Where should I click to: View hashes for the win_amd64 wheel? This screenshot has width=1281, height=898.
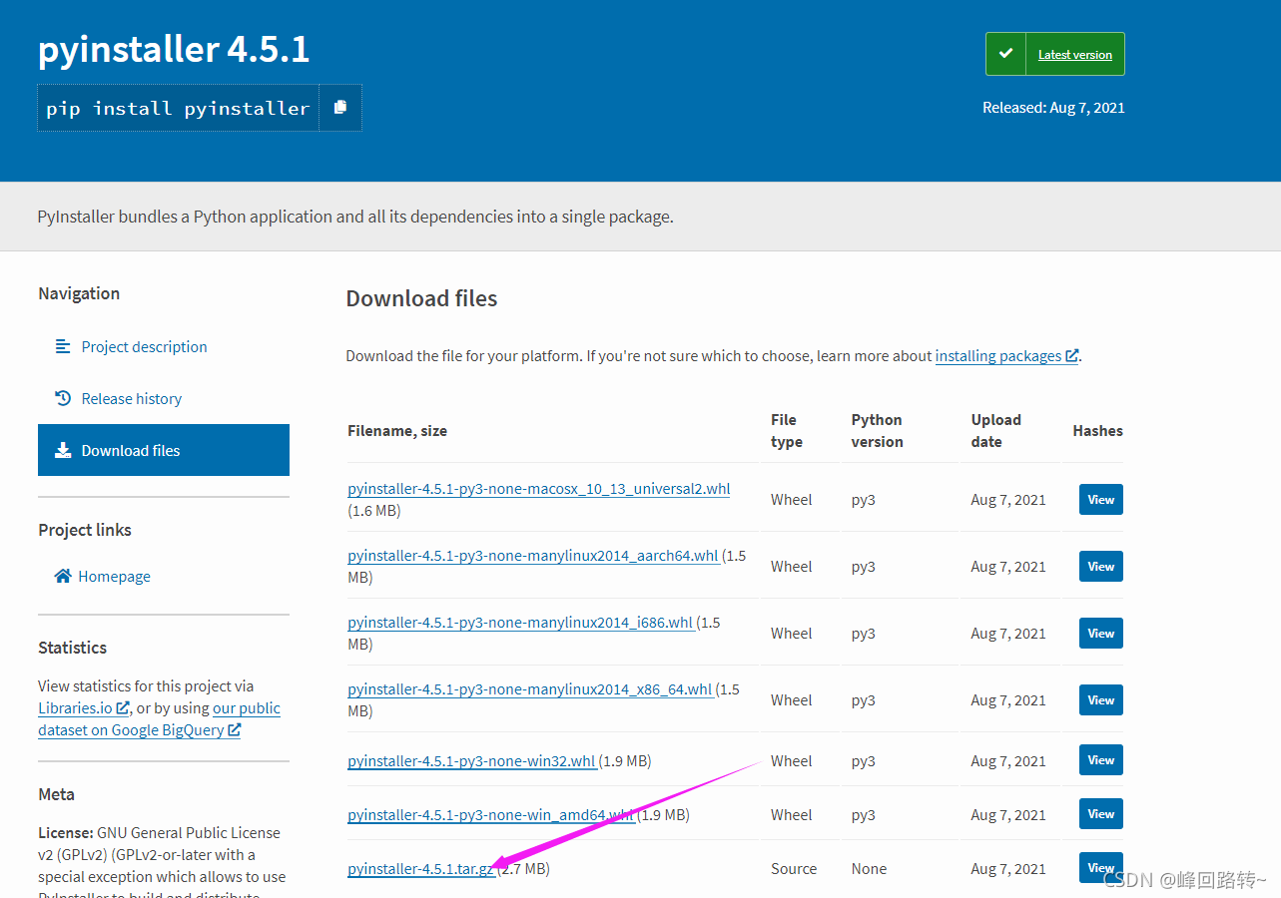1100,814
